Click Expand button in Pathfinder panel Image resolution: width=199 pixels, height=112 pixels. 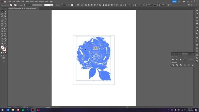pos(191,59)
